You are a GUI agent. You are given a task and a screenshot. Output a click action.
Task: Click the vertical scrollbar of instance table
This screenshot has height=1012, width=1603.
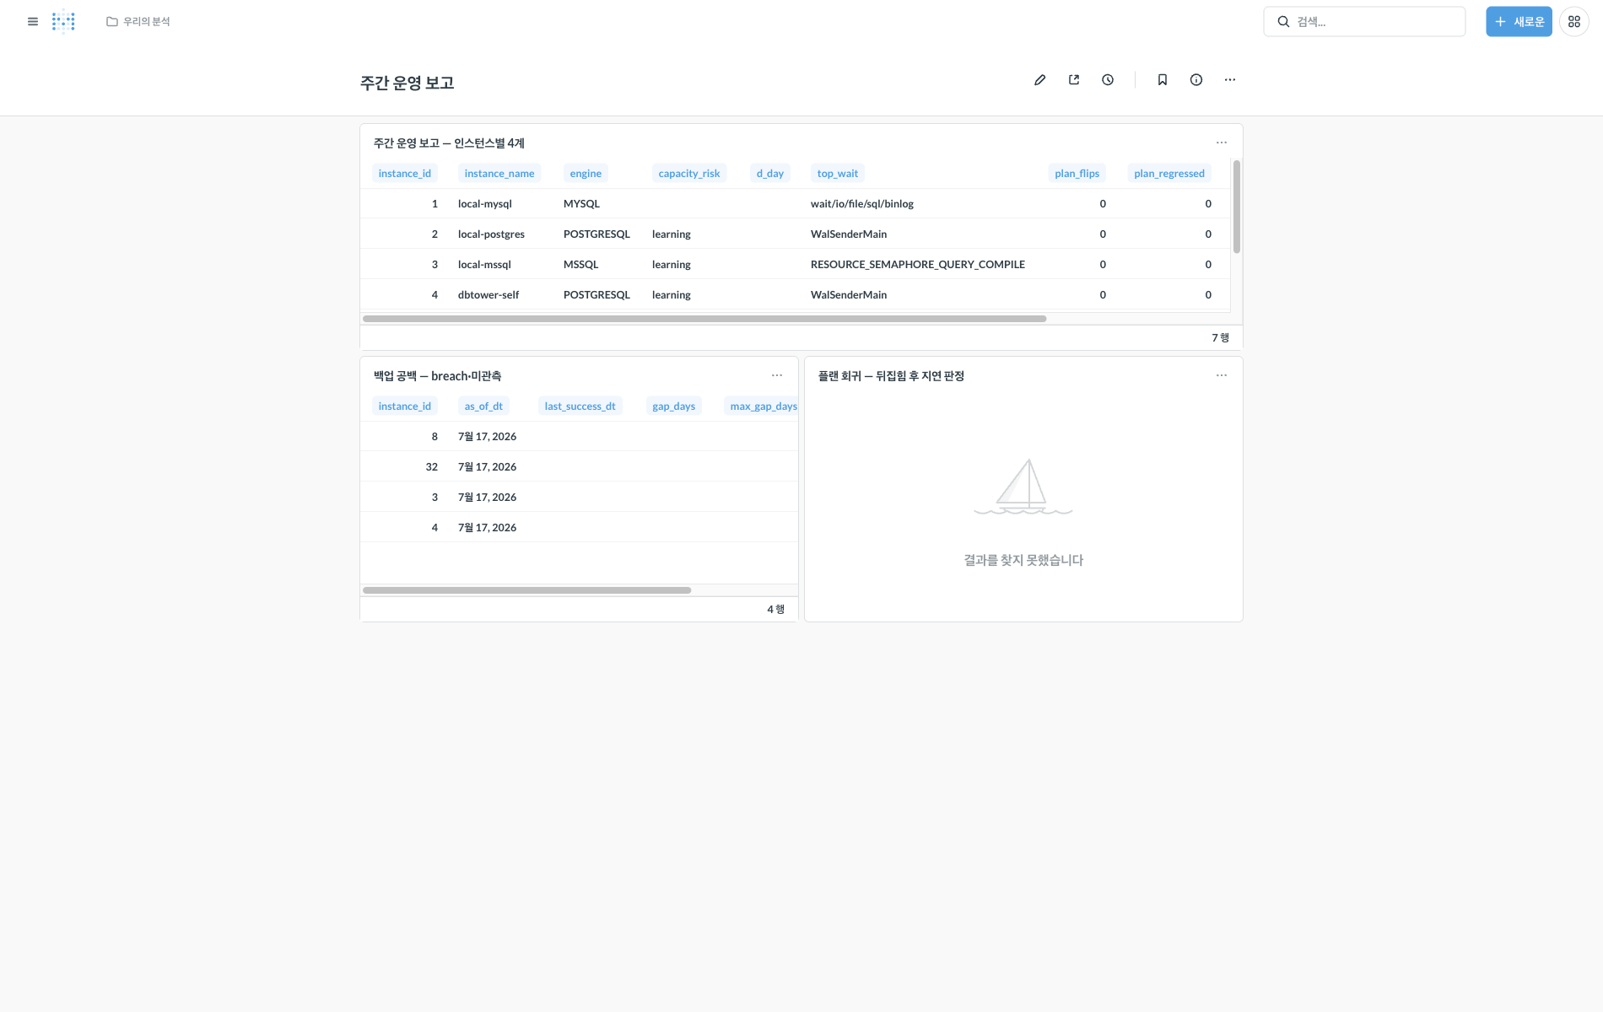(1237, 207)
